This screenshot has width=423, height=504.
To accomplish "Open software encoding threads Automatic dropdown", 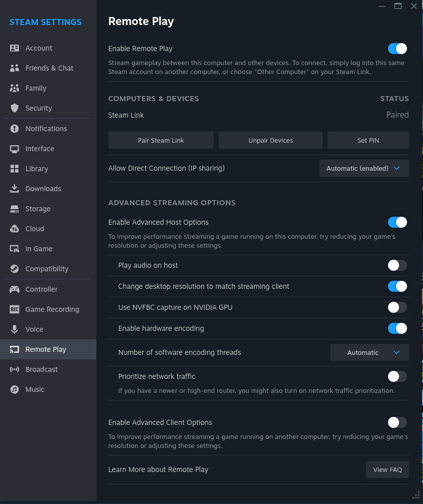I will [369, 352].
